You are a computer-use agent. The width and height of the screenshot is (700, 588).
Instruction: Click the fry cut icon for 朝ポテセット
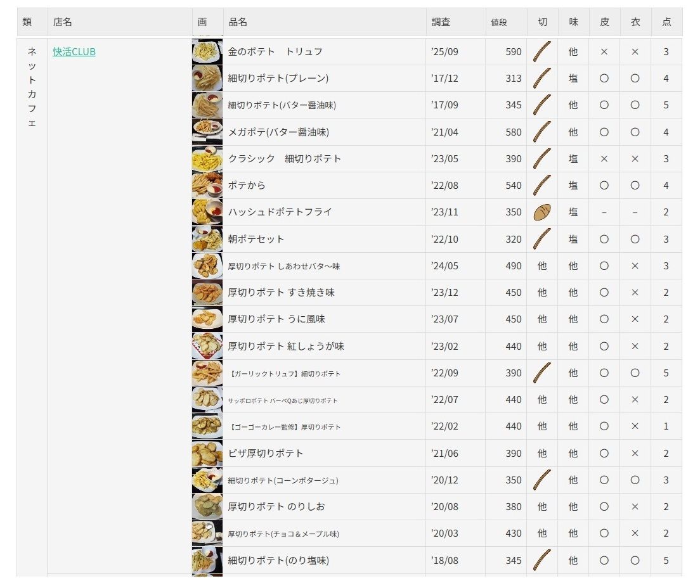click(541, 239)
